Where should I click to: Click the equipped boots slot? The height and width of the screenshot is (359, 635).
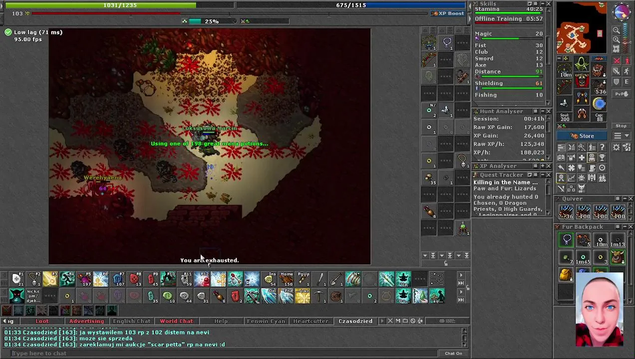582,113
